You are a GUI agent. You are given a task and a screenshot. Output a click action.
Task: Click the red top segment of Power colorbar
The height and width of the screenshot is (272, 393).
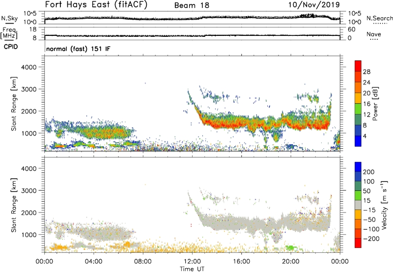click(x=358, y=66)
